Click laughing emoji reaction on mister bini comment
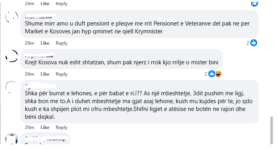The image size is (278, 149). pyautogui.click(x=218, y=74)
